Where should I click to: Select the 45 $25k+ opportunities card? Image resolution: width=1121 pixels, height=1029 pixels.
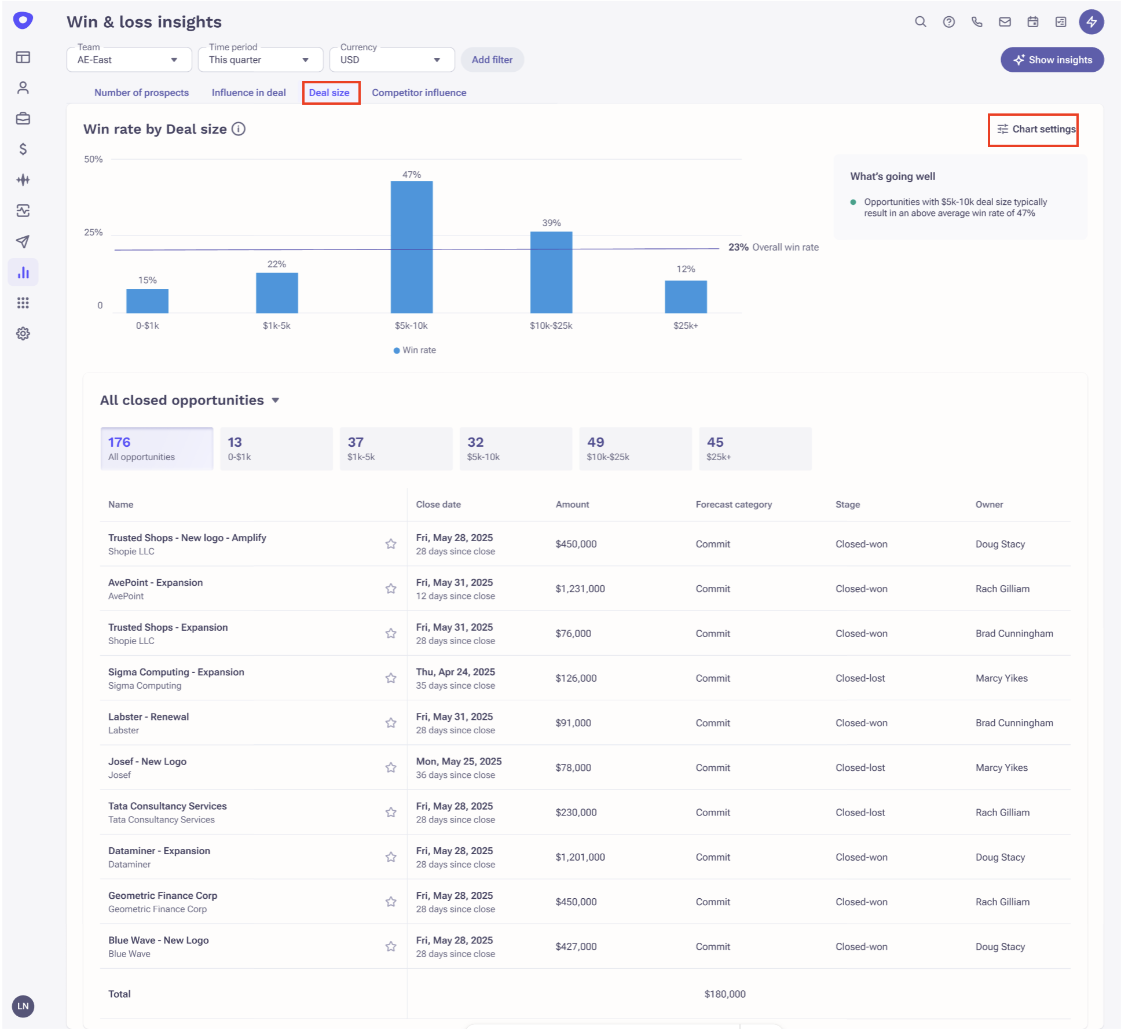[754, 449]
